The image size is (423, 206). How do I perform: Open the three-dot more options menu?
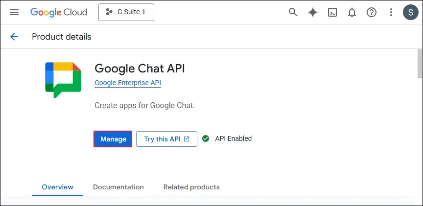tap(391, 12)
